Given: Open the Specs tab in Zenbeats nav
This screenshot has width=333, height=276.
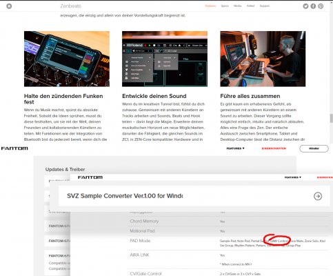Looking at the screenshot, I should [x=225, y=6].
